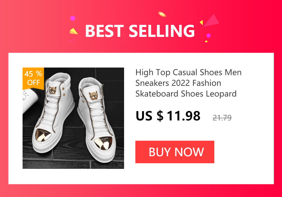Image resolution: width=282 pixels, height=197 pixels.
Task: Click the Sneakers 2022 Fashion text line
Action: pyautogui.click(x=178, y=83)
